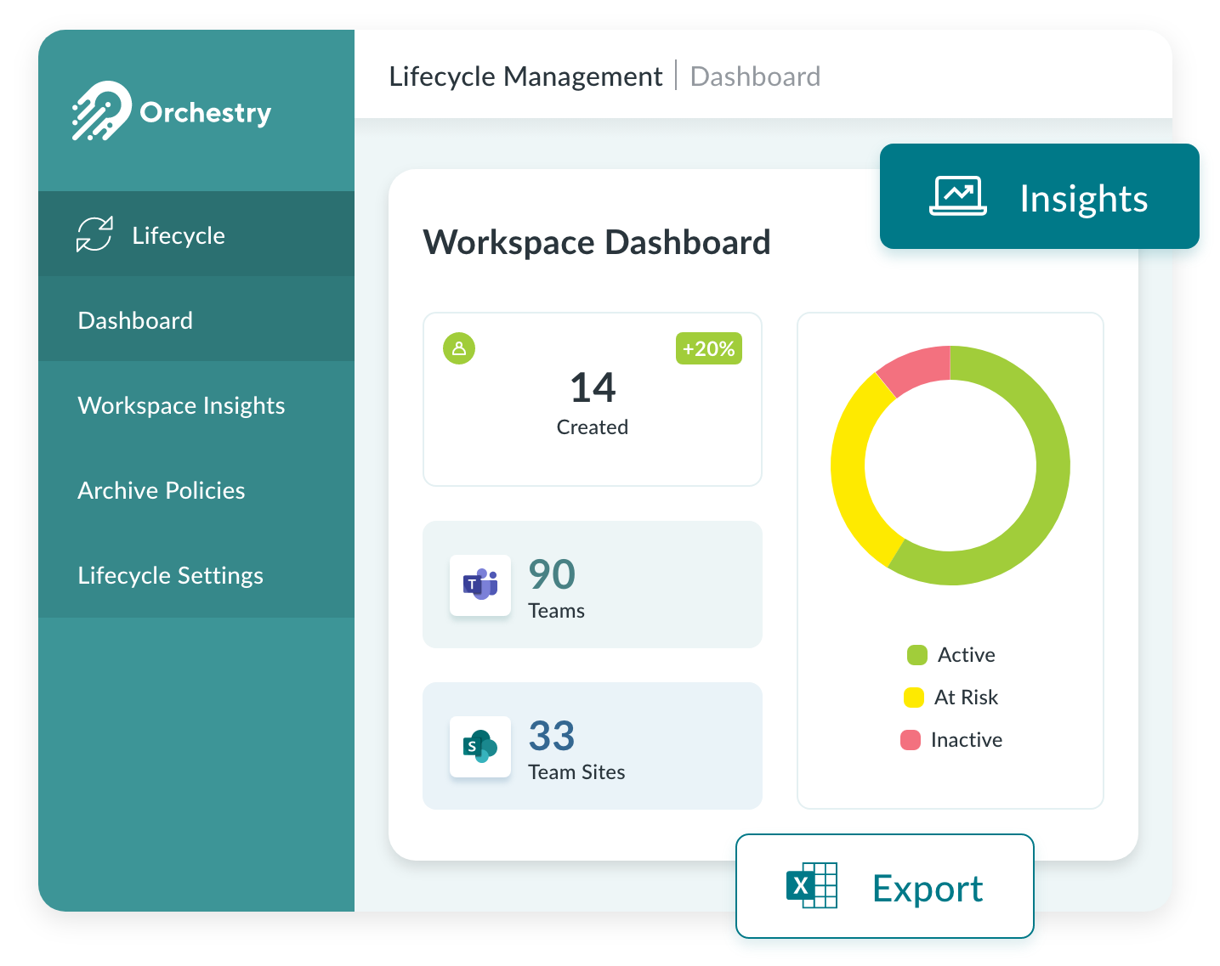Select the Lifecycle sync icon in sidebar
The height and width of the screenshot is (966, 1220).
pyautogui.click(x=94, y=234)
